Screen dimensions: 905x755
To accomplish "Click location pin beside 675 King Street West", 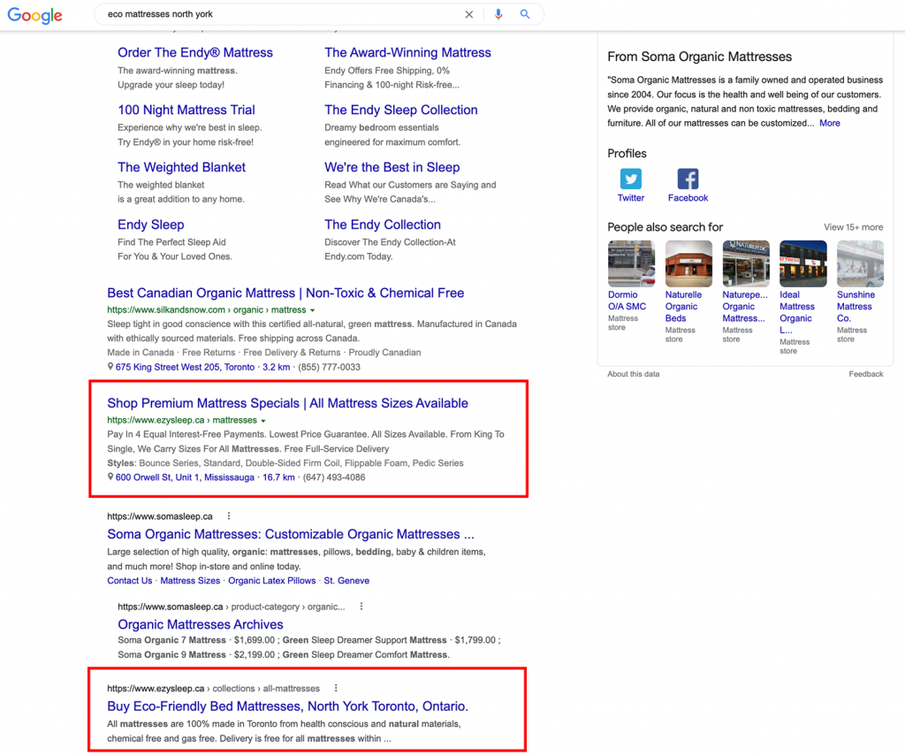I will [x=110, y=367].
